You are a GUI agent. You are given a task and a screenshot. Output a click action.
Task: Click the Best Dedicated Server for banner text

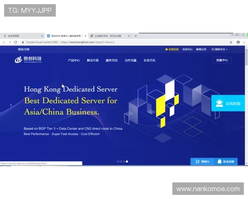71,101
